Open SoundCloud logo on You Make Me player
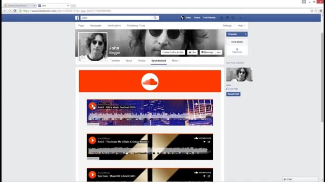 (x=202, y=138)
